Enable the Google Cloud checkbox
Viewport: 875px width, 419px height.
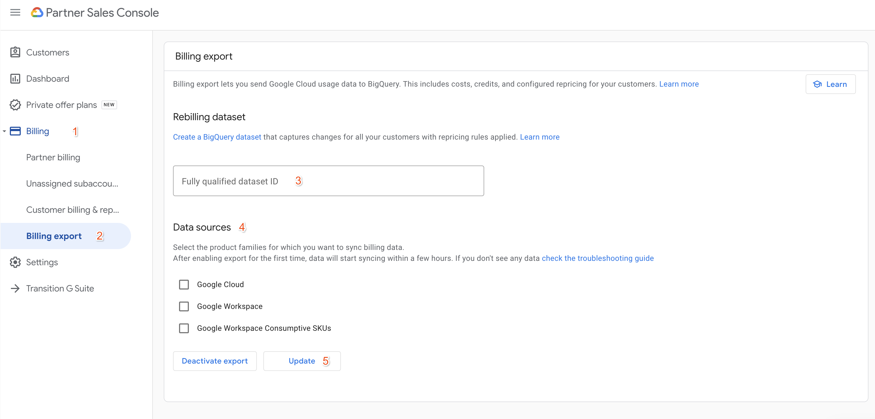184,284
